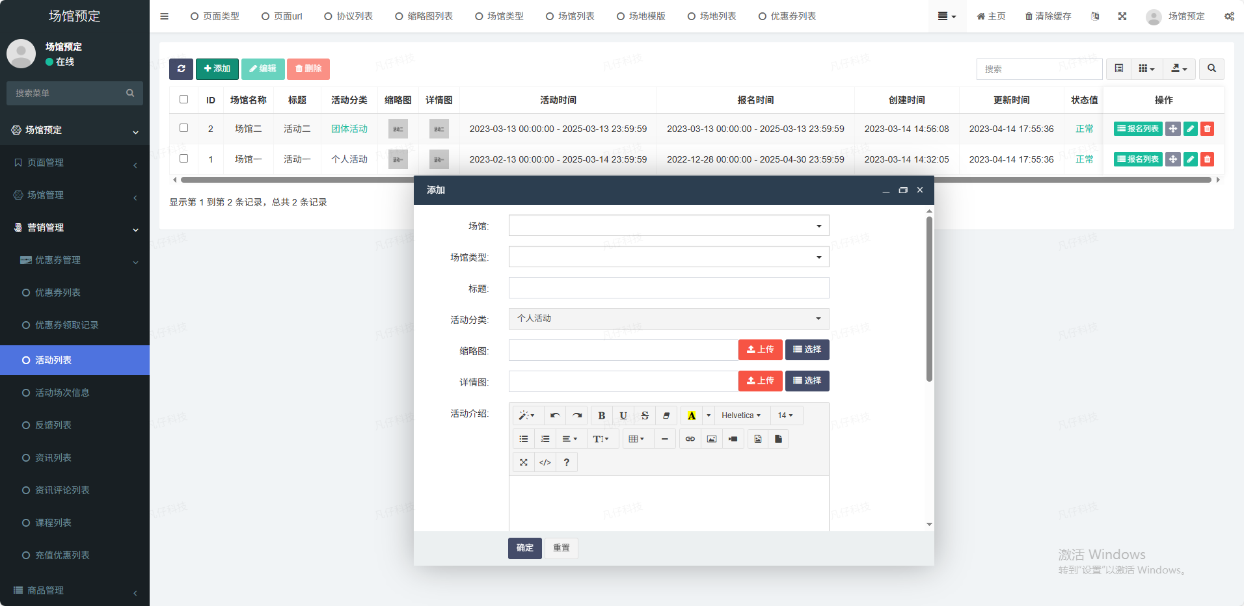Select the checkbox for row ID 1
Viewport: 1244px width, 606px height.
183,159
